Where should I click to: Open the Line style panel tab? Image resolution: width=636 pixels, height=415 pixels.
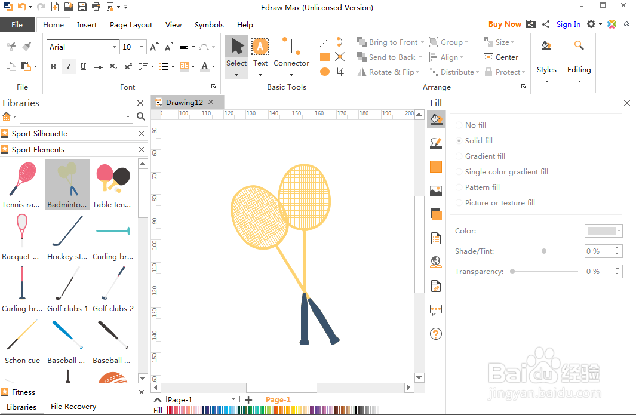click(x=436, y=143)
